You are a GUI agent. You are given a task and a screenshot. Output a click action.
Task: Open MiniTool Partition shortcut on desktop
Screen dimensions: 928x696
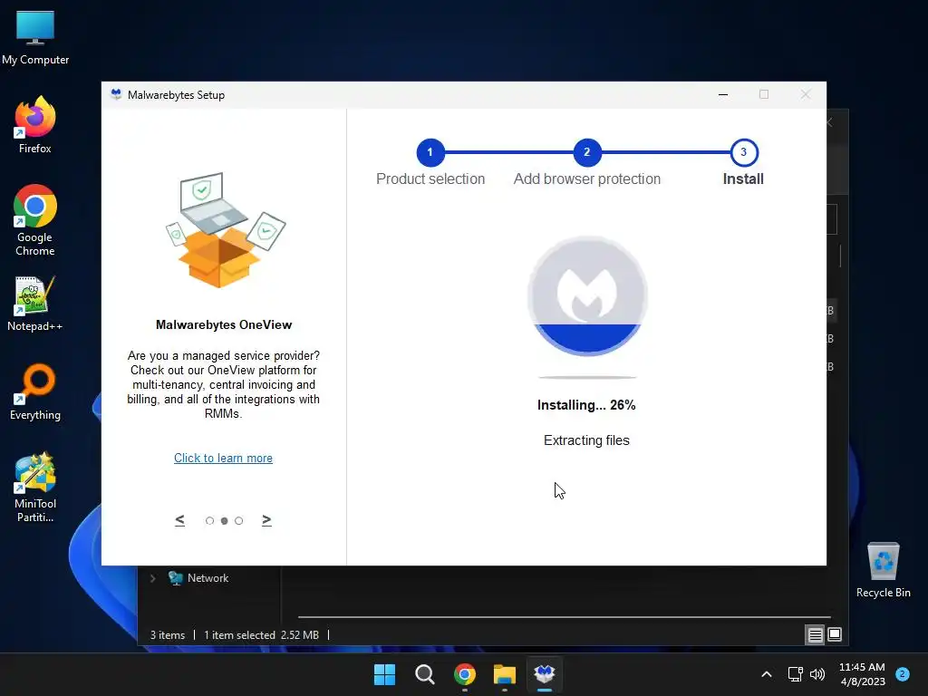pyautogui.click(x=35, y=488)
